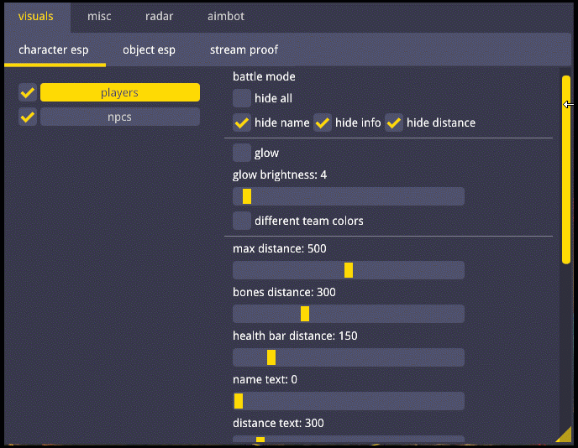Open the radar tab

[x=160, y=17]
